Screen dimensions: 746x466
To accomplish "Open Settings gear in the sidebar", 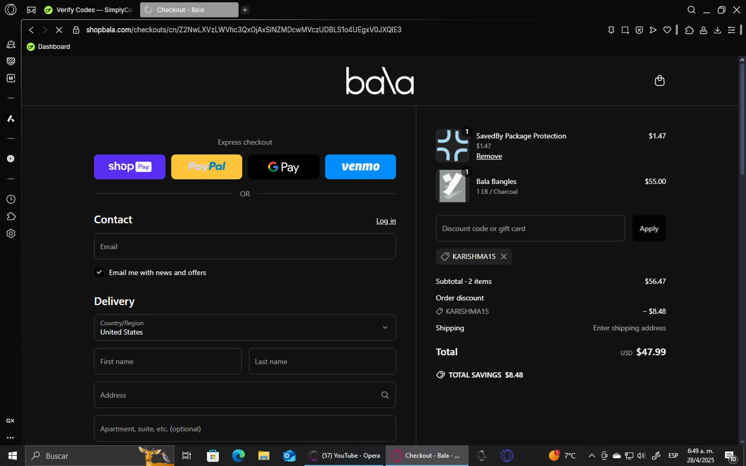I will (x=10, y=233).
